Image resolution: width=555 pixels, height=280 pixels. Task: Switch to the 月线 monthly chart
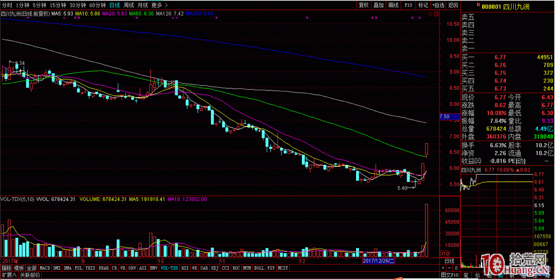pyautogui.click(x=143, y=5)
